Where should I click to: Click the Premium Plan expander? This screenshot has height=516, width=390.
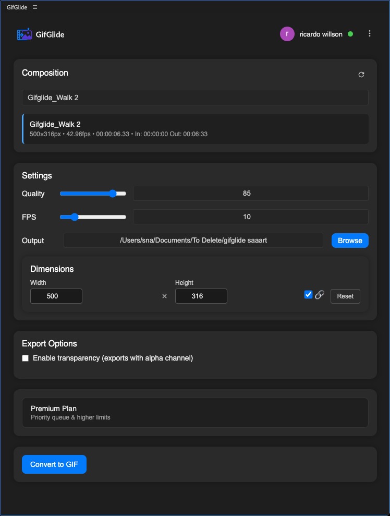(195, 412)
